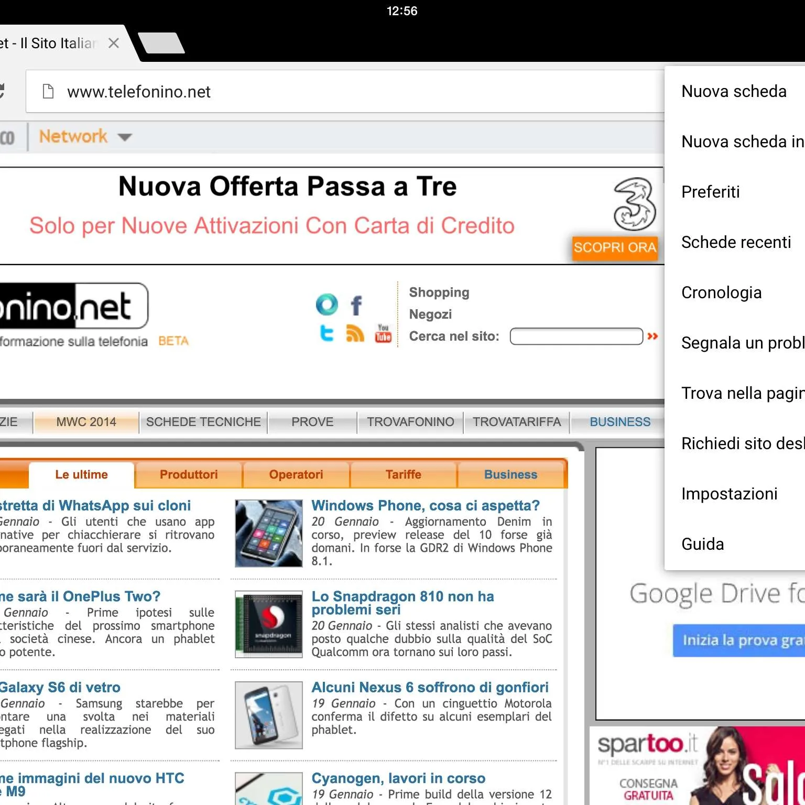805x805 pixels.
Task: Open Cronologia from the browser menu
Action: pos(735,292)
